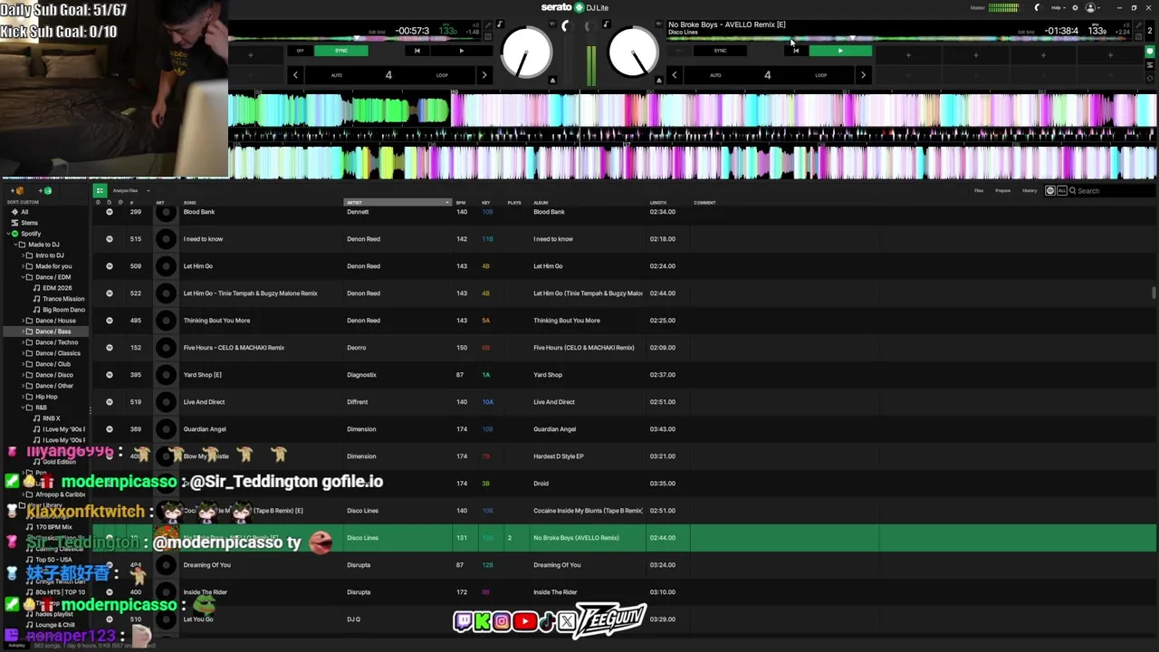The width and height of the screenshot is (1159, 652).
Task: Open the Files panel tab
Action: [x=979, y=191]
